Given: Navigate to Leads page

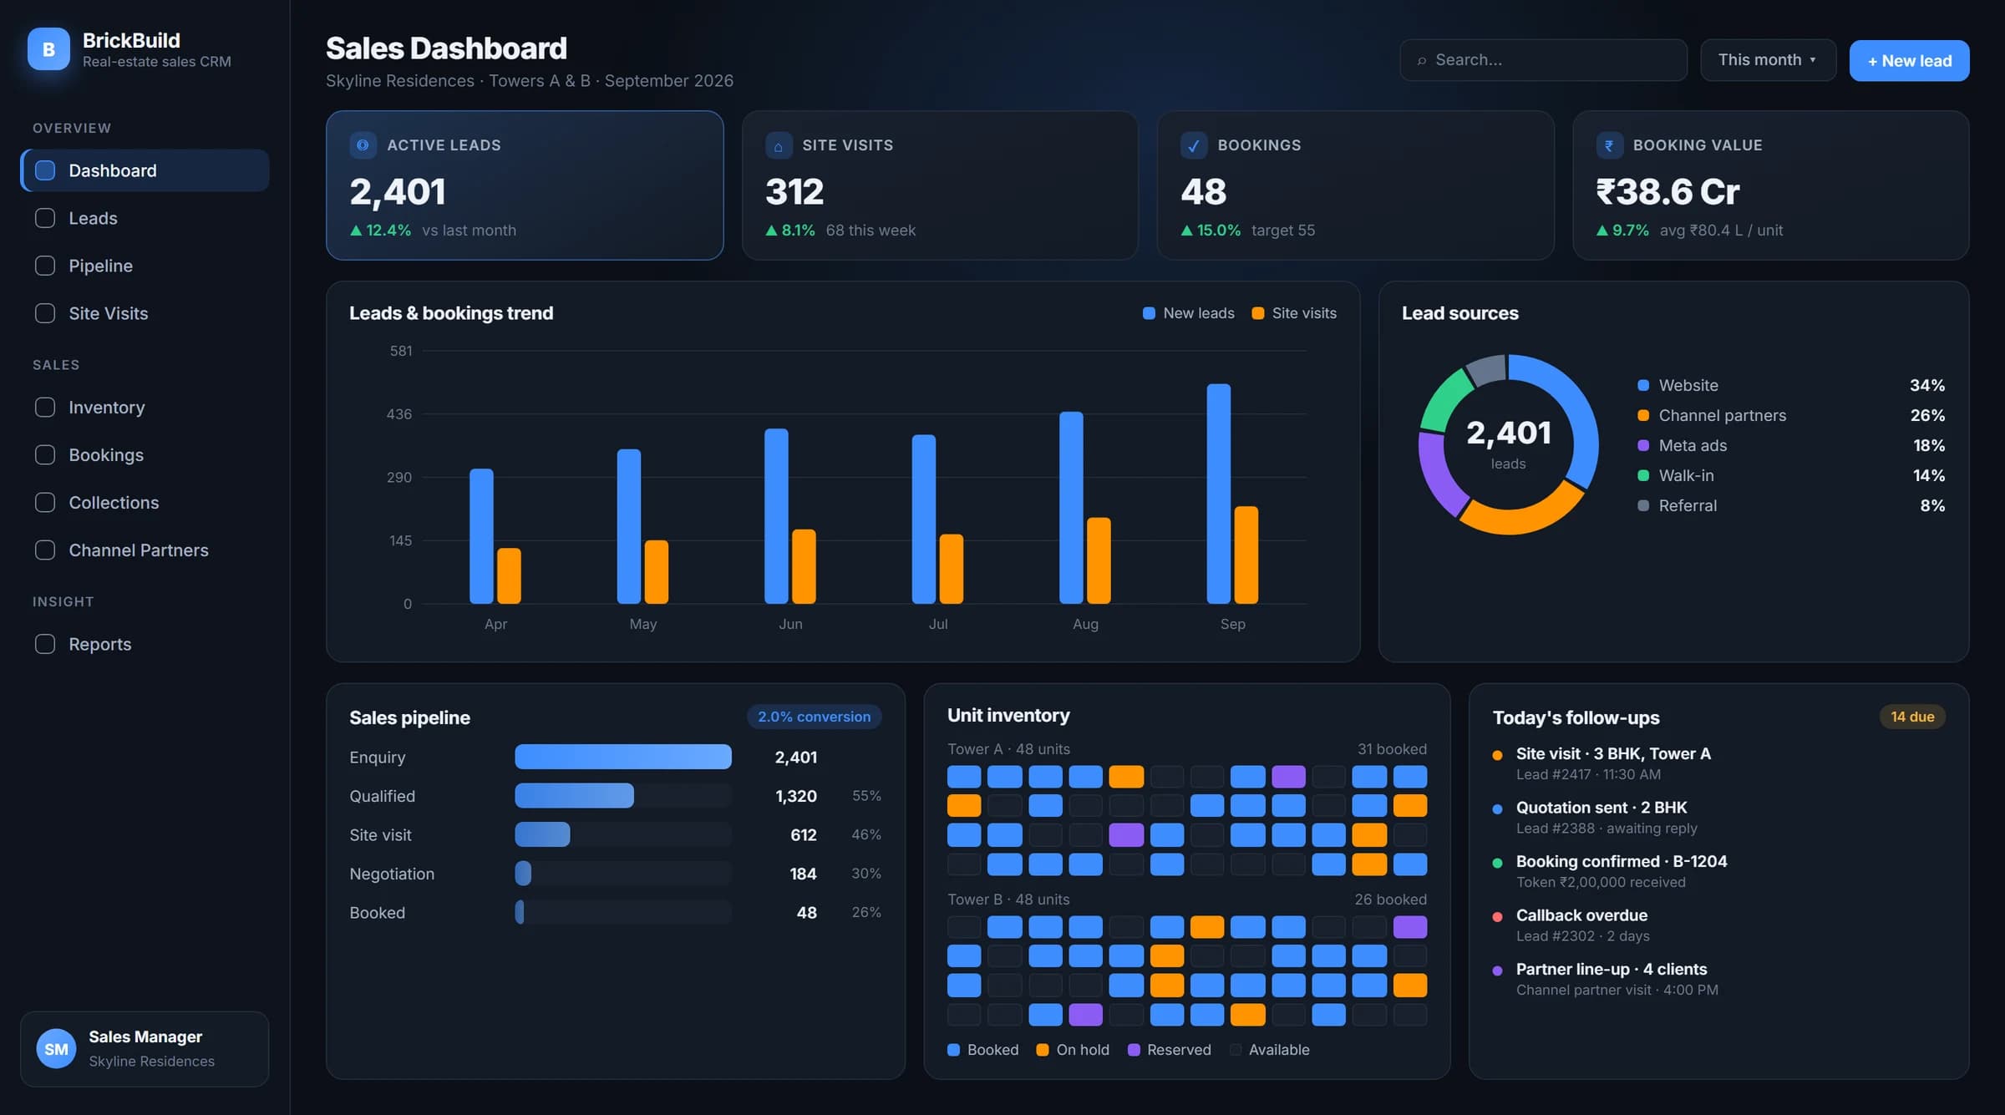Looking at the screenshot, I should (145, 218).
